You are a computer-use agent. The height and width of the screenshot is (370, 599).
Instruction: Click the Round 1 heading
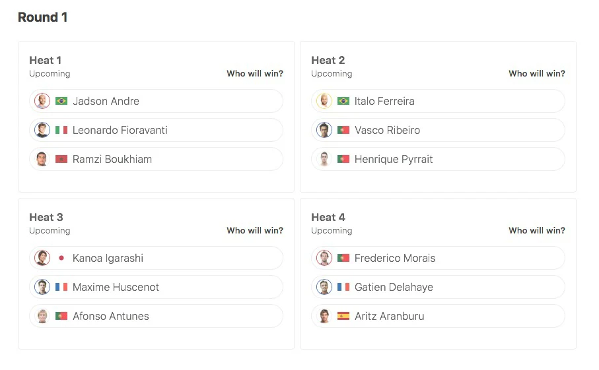[43, 17]
